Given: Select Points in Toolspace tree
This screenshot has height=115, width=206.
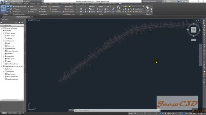Looking at the screenshot, I should (9, 31).
